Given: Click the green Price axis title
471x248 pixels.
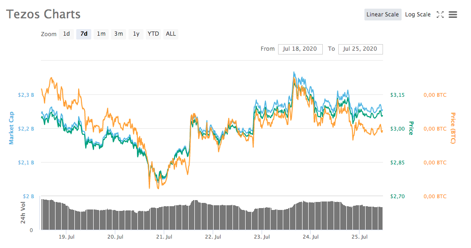Looking at the screenshot, I should (411, 128).
